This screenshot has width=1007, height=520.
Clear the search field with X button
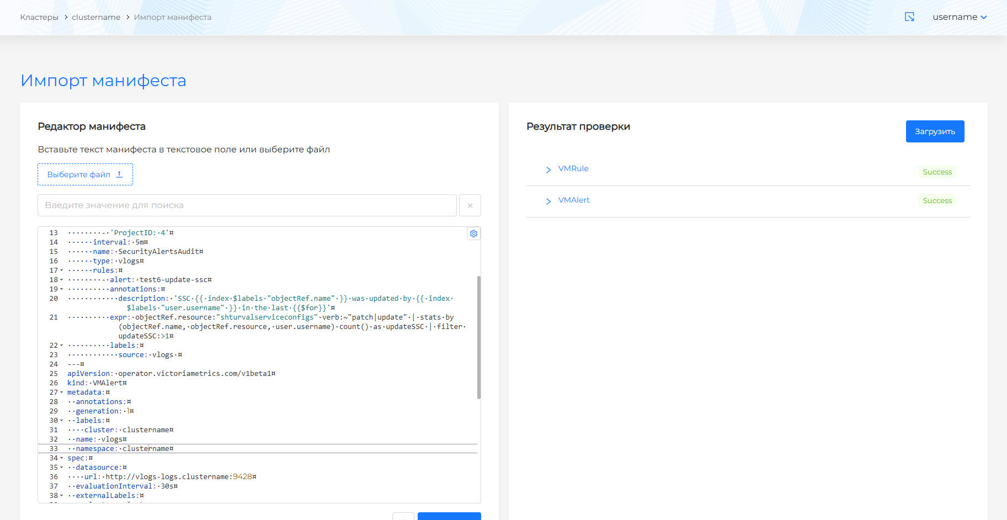click(x=470, y=205)
